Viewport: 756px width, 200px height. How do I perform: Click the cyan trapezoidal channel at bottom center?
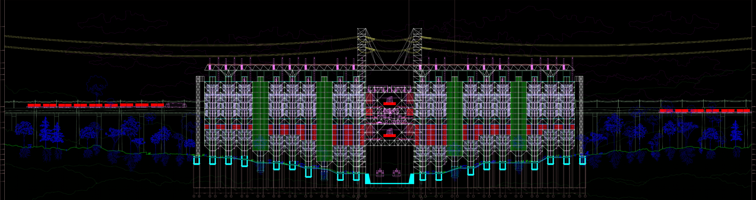[389, 183]
